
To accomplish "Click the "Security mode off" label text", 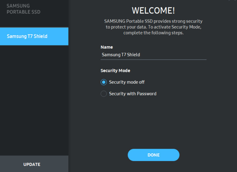I will [127, 82].
